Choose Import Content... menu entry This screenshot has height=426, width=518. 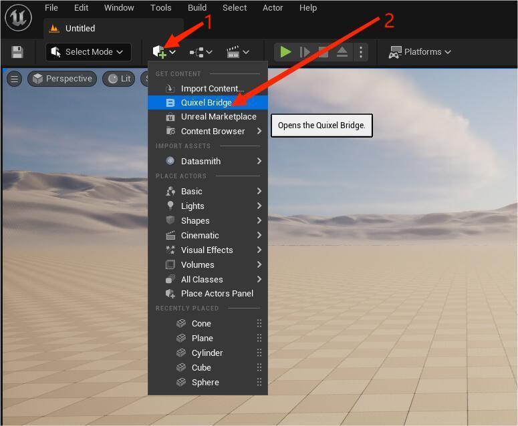(208, 88)
